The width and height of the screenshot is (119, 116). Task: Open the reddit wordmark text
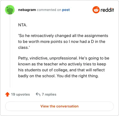[107, 10]
